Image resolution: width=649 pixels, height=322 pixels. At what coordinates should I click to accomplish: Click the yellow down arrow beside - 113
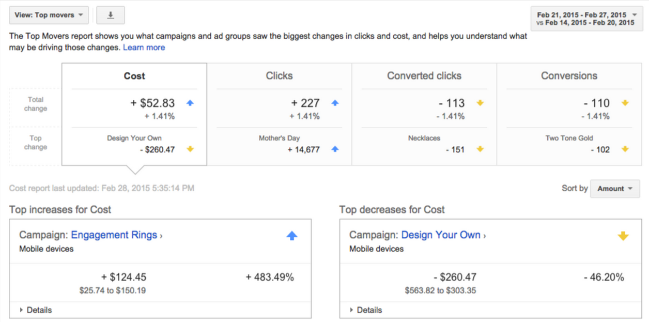click(x=480, y=103)
